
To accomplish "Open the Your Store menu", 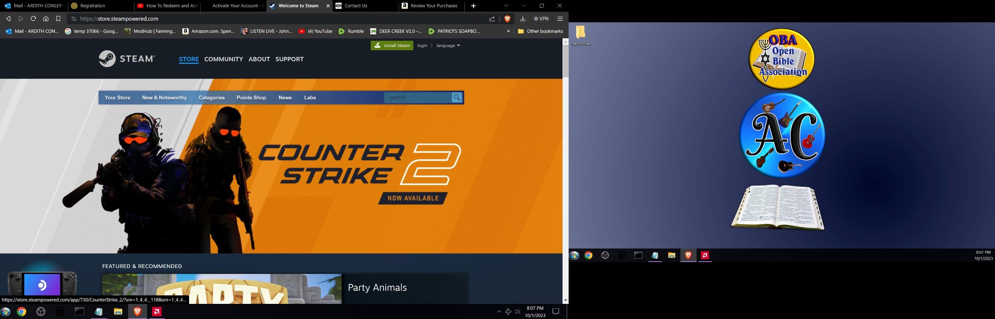I will [x=117, y=98].
